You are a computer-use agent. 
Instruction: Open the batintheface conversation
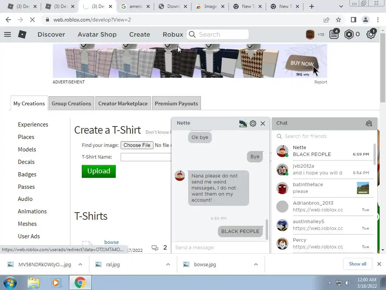325,188
